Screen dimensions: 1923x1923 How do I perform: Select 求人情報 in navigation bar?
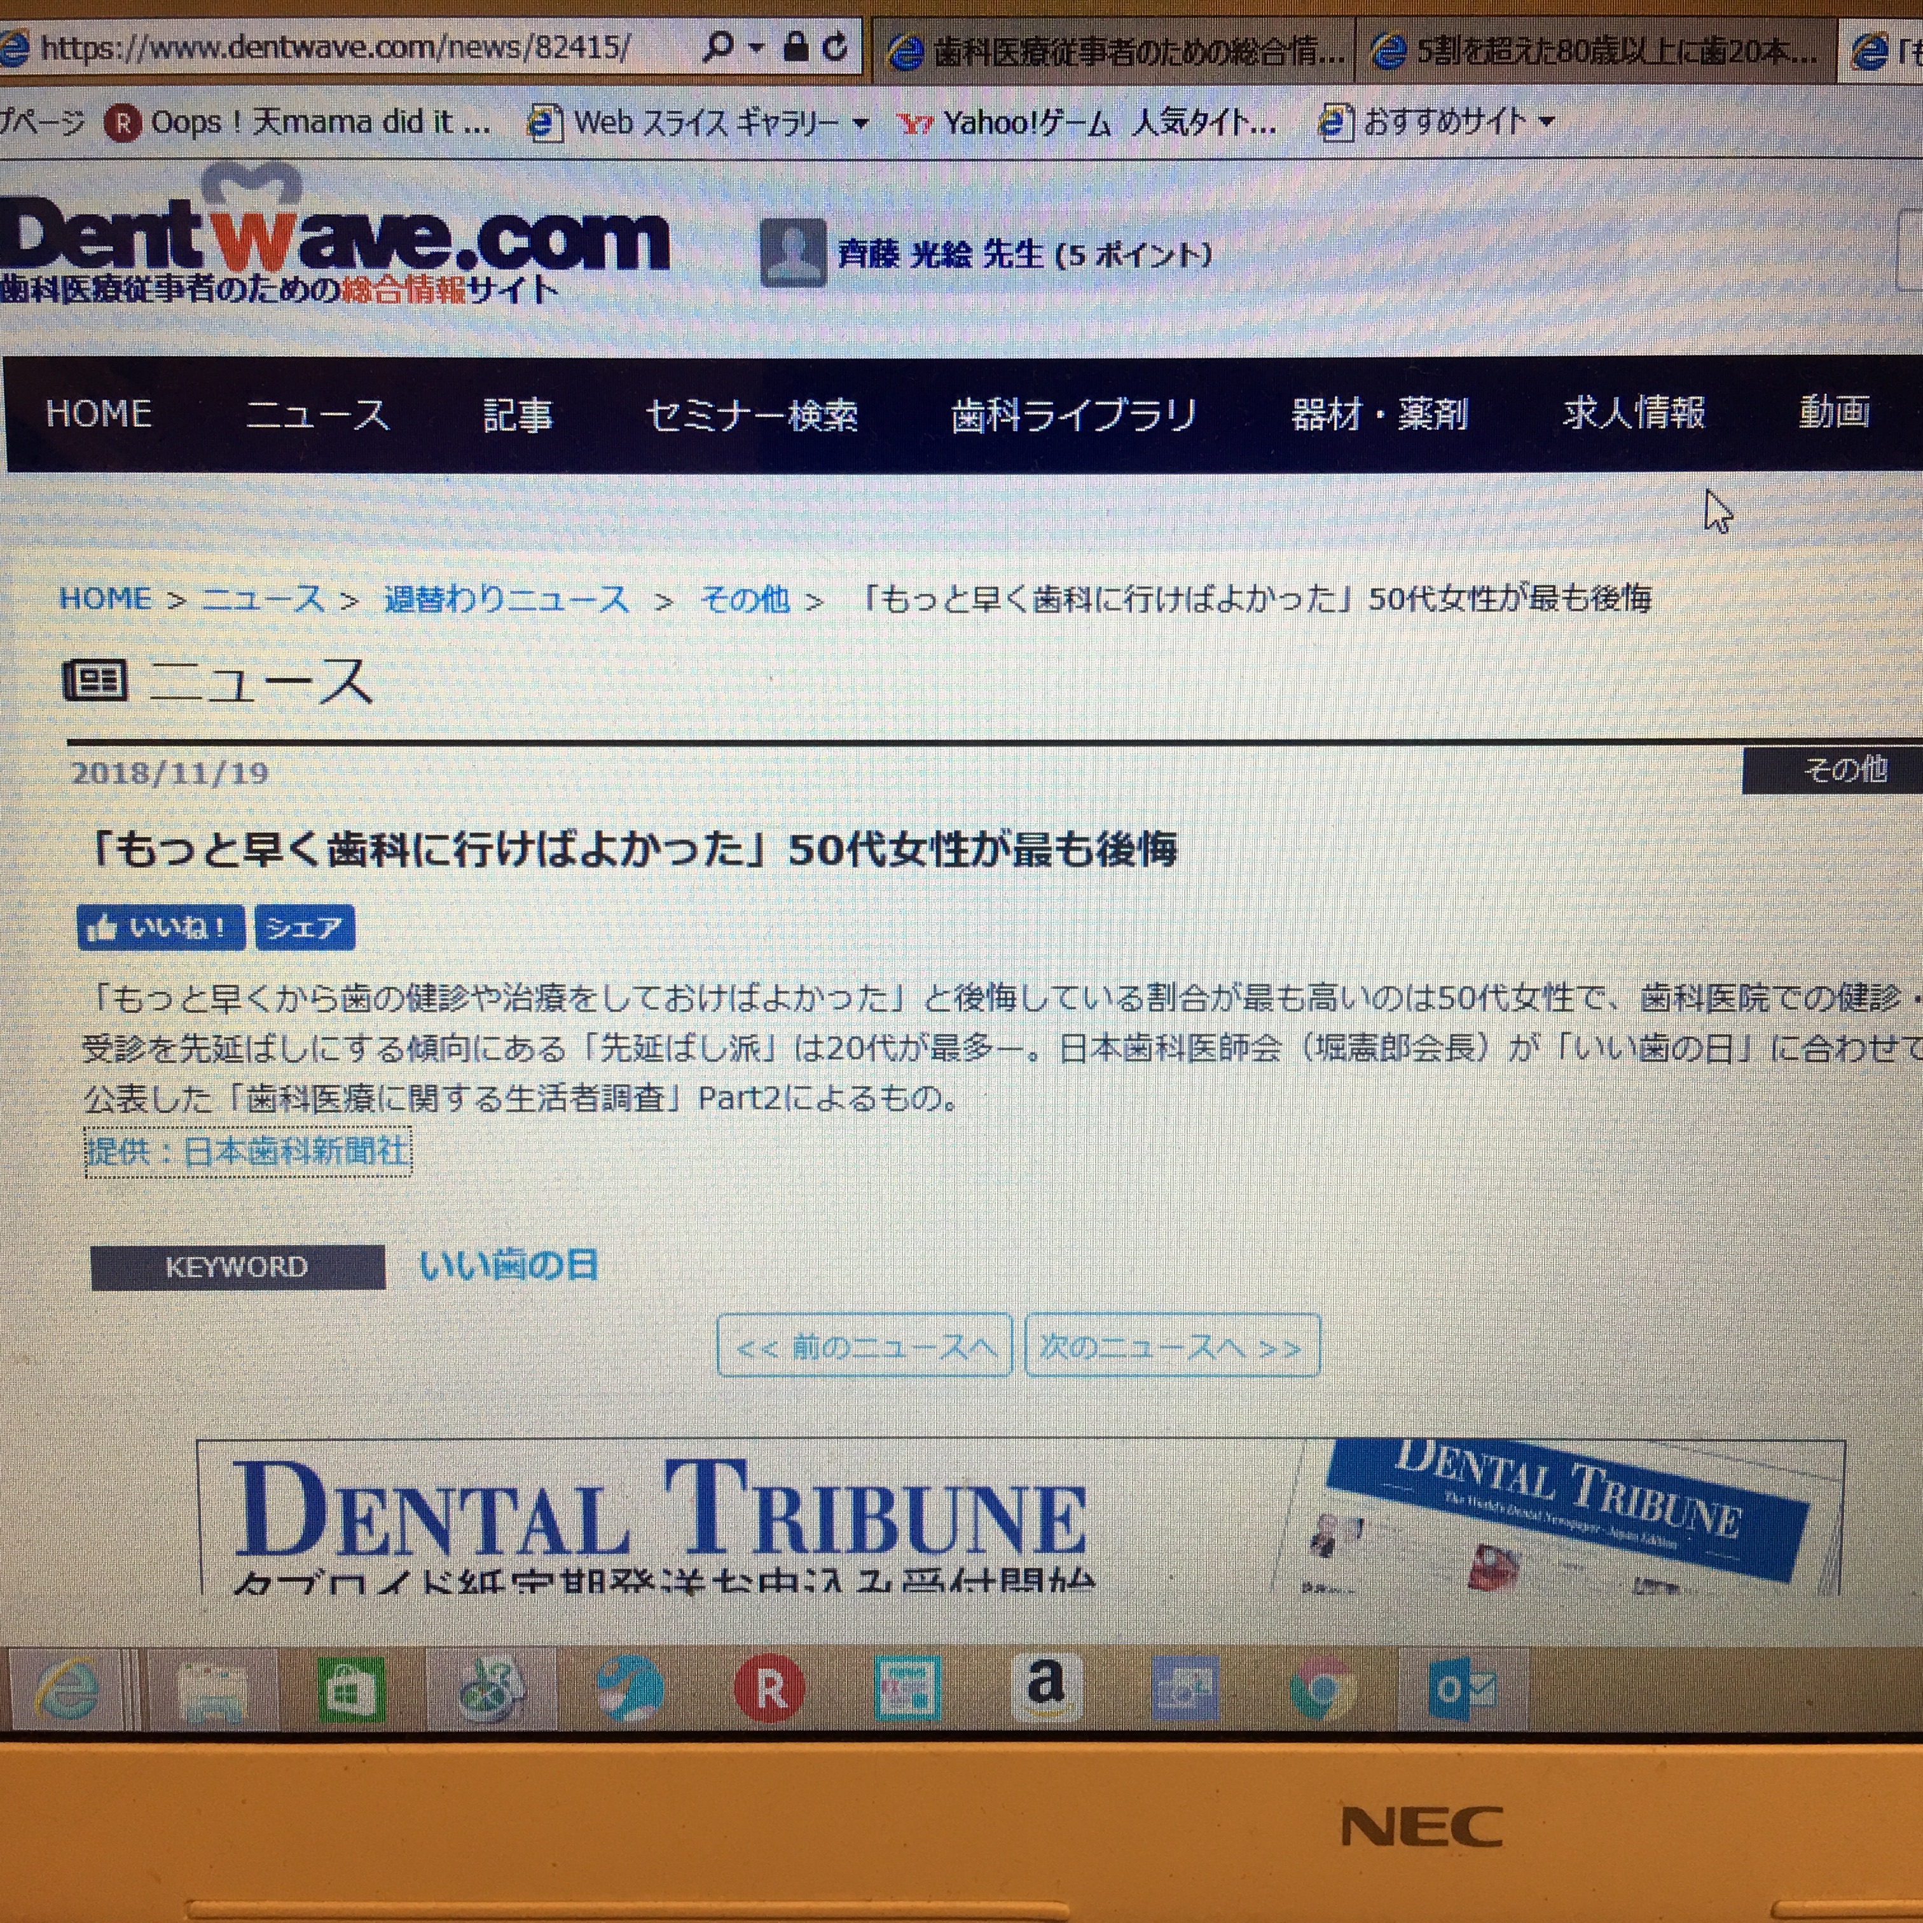(1634, 412)
